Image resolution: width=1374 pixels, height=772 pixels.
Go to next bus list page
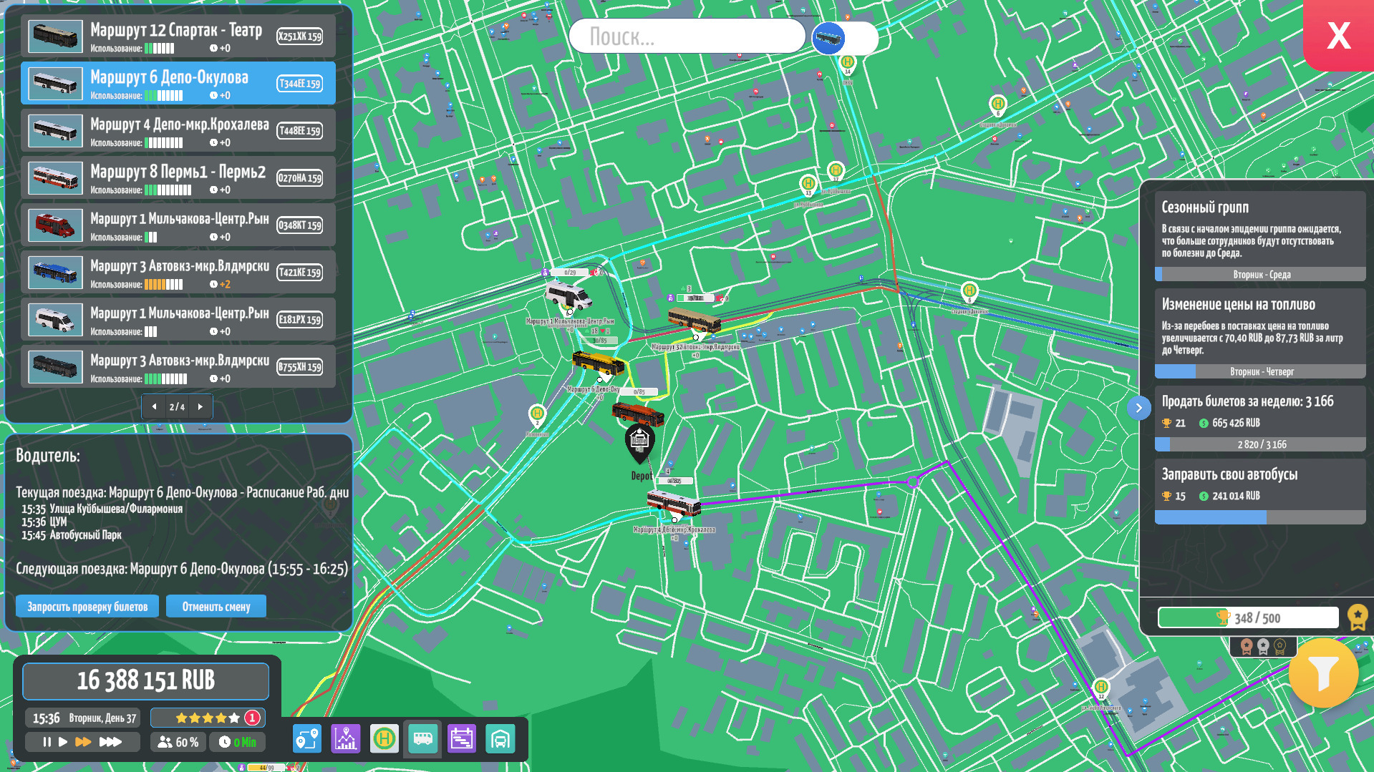(x=200, y=407)
